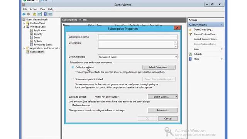Expand the Help submenu arrow in Actions
Viewport: 247px width, 139px height.
222,59
